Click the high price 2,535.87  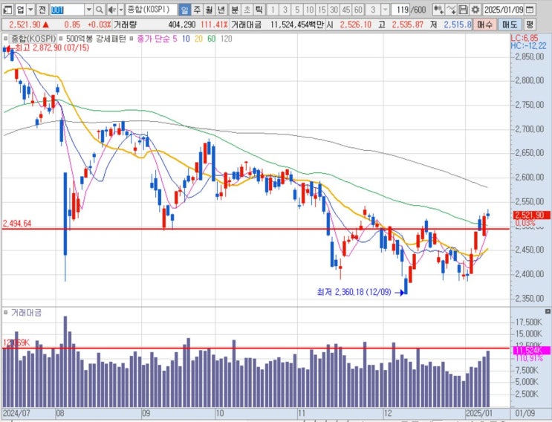[408, 25]
